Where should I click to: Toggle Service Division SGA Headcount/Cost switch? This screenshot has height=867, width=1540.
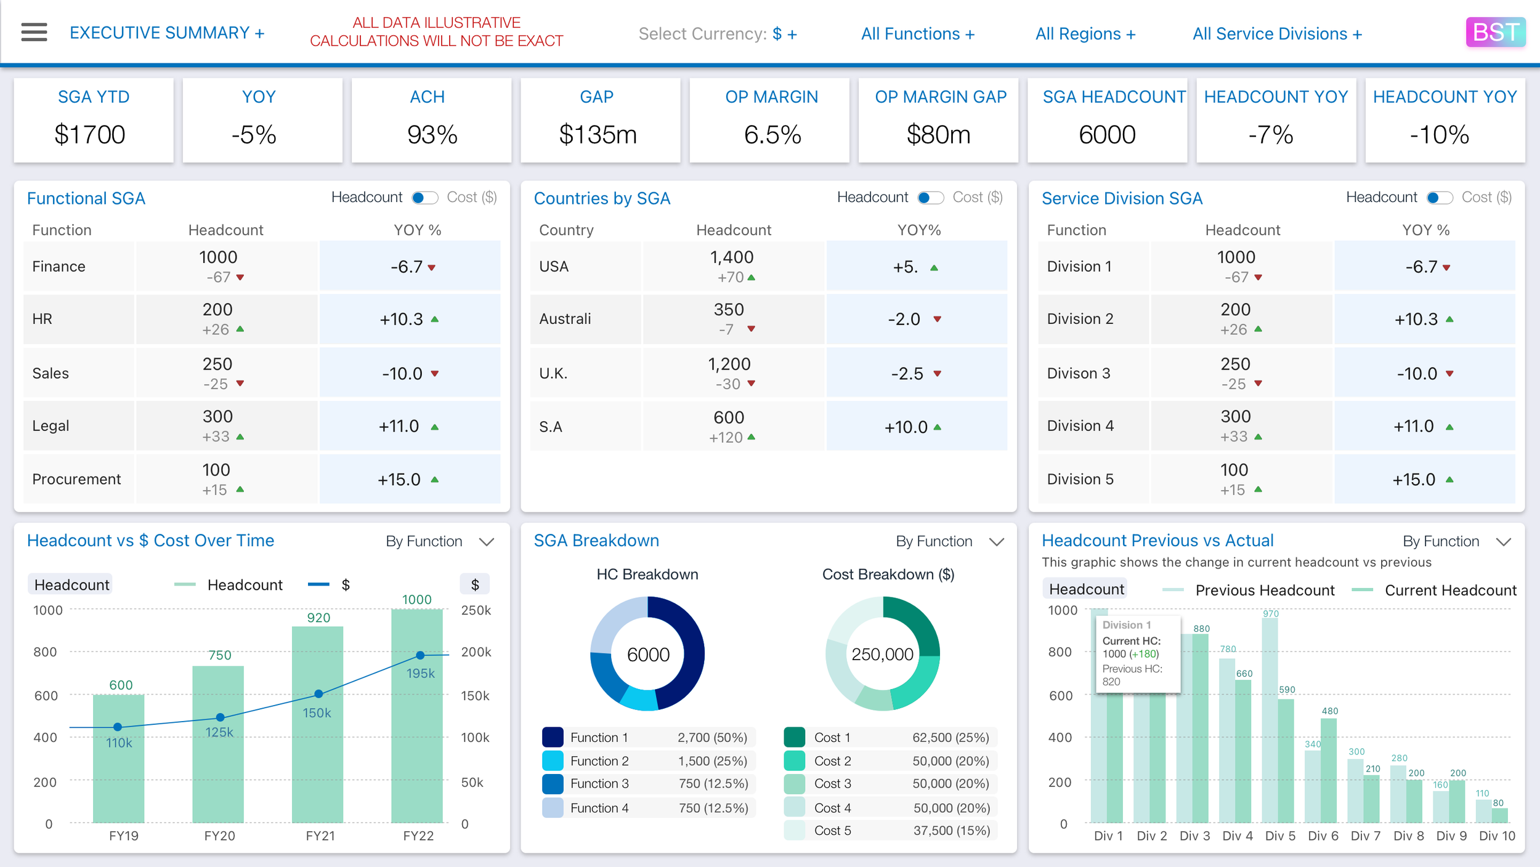tap(1440, 198)
